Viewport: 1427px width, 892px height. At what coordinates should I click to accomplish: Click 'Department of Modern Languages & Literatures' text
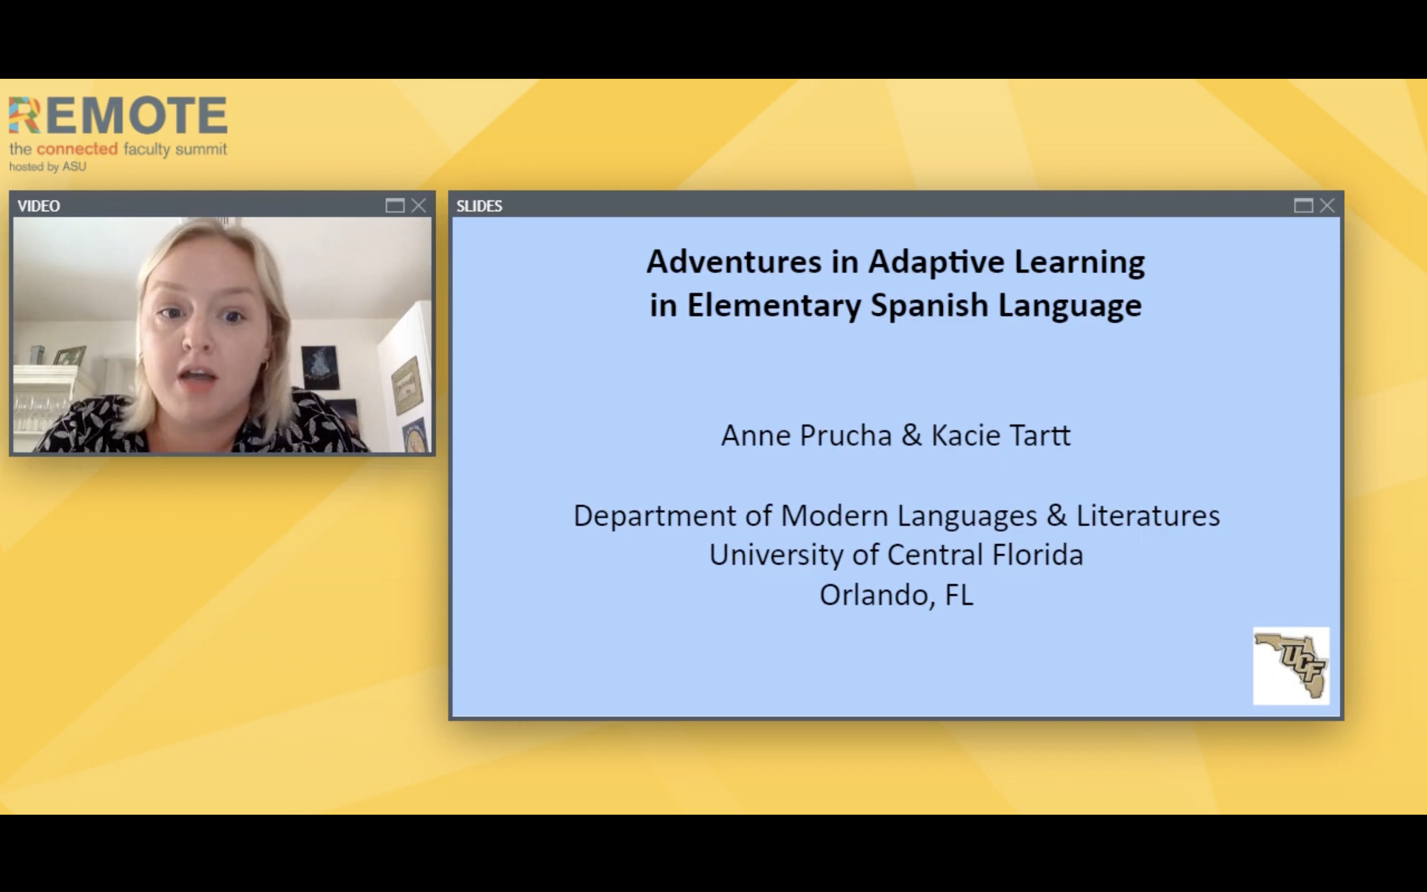click(x=896, y=515)
